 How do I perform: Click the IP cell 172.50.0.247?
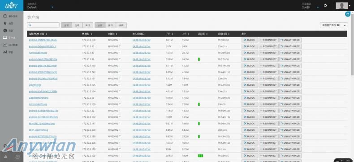tap(89, 72)
